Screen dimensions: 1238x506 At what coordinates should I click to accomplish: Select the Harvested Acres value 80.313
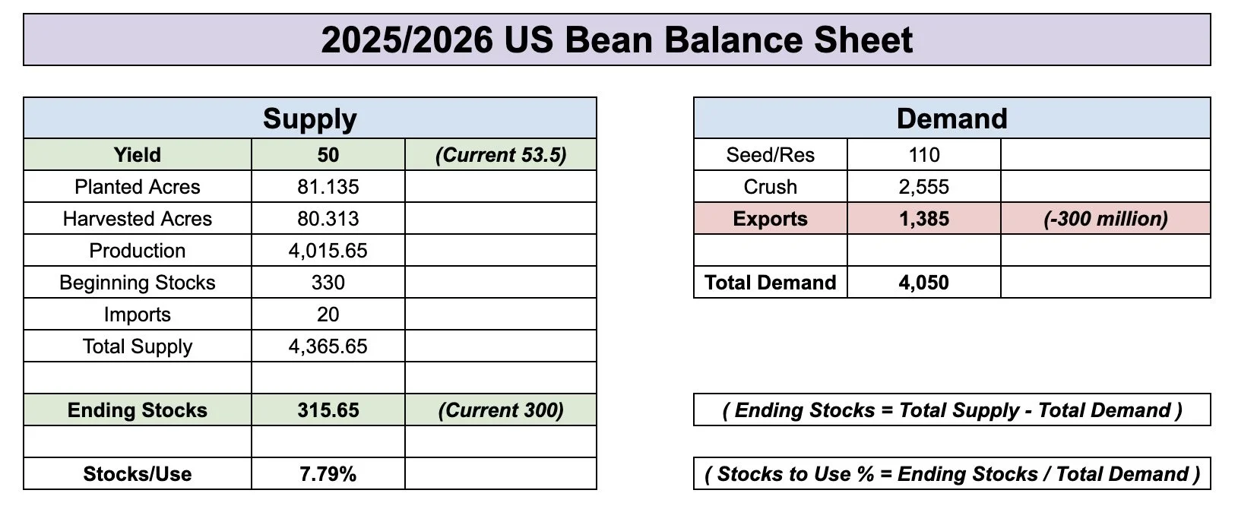[328, 218]
